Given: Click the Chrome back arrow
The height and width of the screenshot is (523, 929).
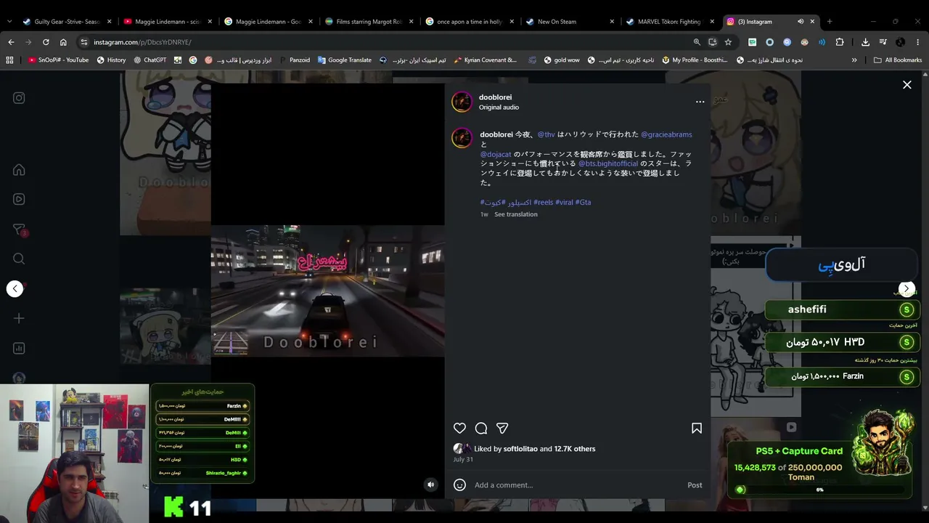Looking at the screenshot, I should (11, 42).
